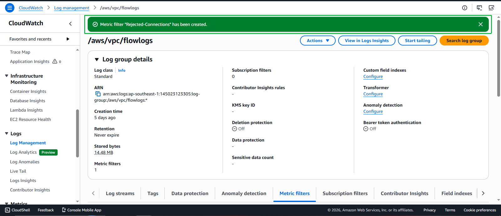
Task: Click View in Logs Insights
Action: point(367,41)
